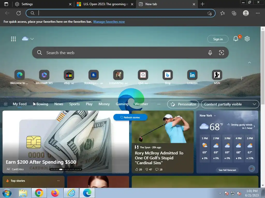Open Edge Settings and more menu

tap(257, 13)
